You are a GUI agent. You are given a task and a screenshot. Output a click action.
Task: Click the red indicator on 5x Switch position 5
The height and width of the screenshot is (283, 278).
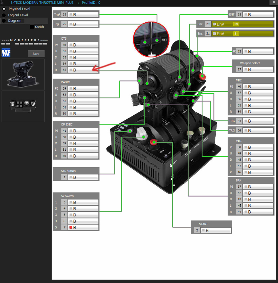point(71,227)
